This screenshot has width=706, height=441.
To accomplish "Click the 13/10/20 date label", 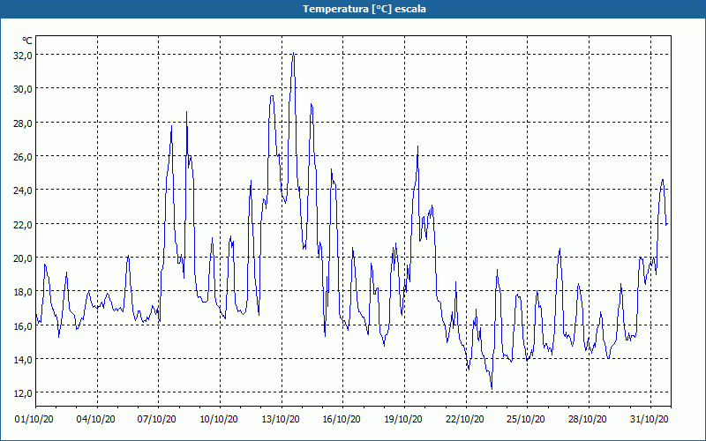I will coord(281,419).
